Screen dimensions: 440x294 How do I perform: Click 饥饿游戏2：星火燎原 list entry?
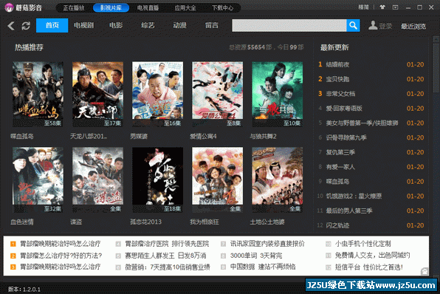354,196
